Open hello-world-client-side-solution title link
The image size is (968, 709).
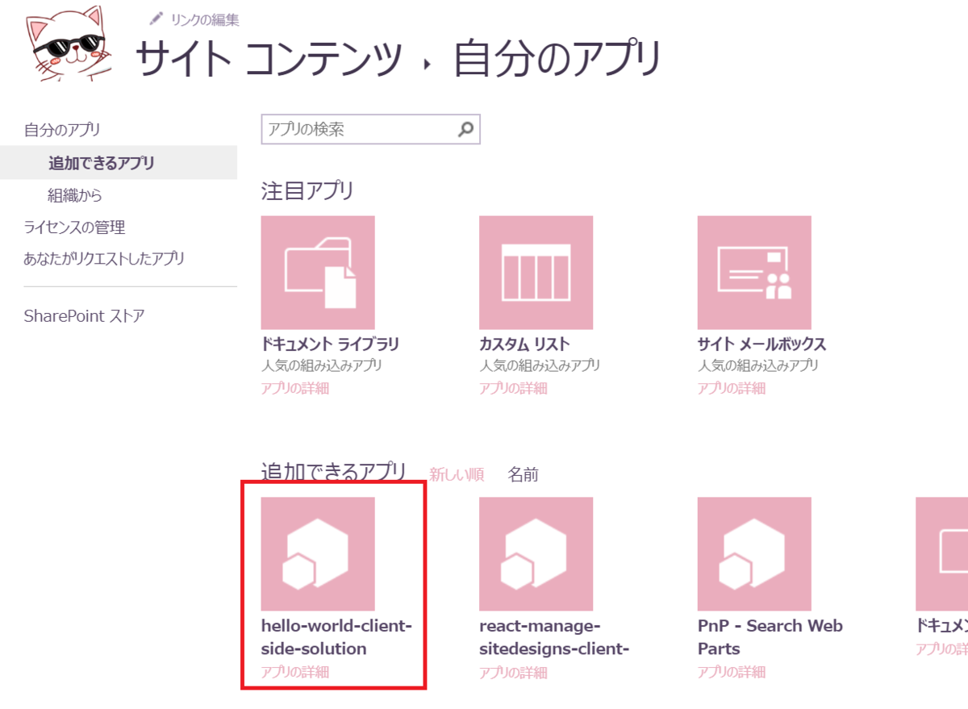tap(336, 637)
